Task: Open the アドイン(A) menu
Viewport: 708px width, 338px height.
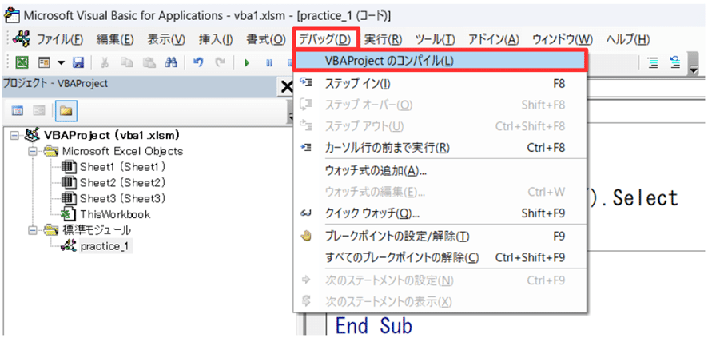Action: coord(494,39)
